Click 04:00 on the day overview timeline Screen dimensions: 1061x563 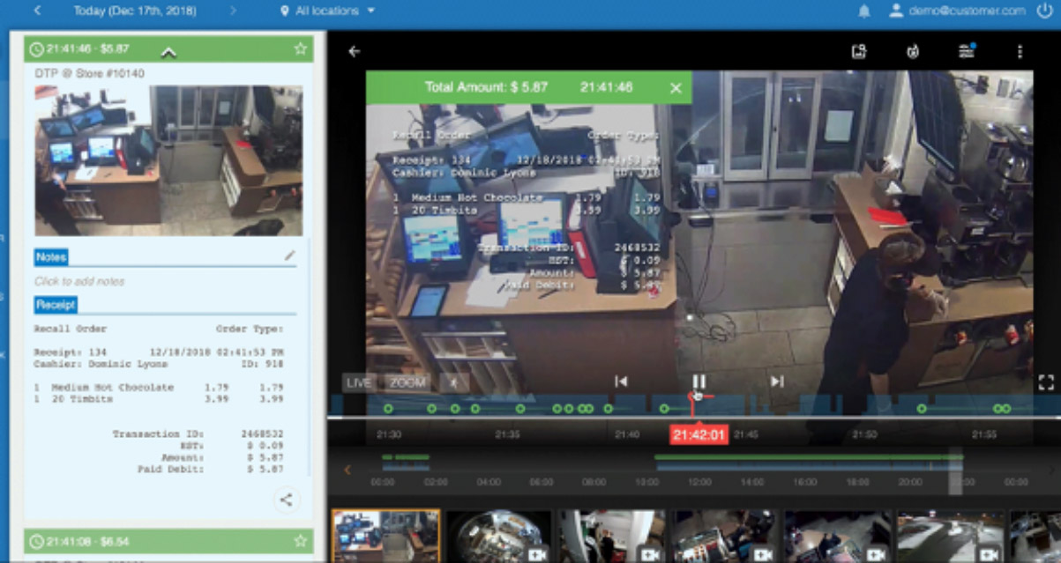[x=489, y=482]
